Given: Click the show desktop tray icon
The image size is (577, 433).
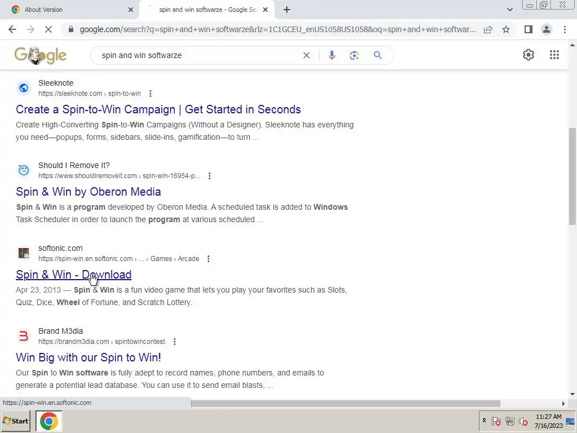Looking at the screenshot, I should pyautogui.click(x=570, y=421).
